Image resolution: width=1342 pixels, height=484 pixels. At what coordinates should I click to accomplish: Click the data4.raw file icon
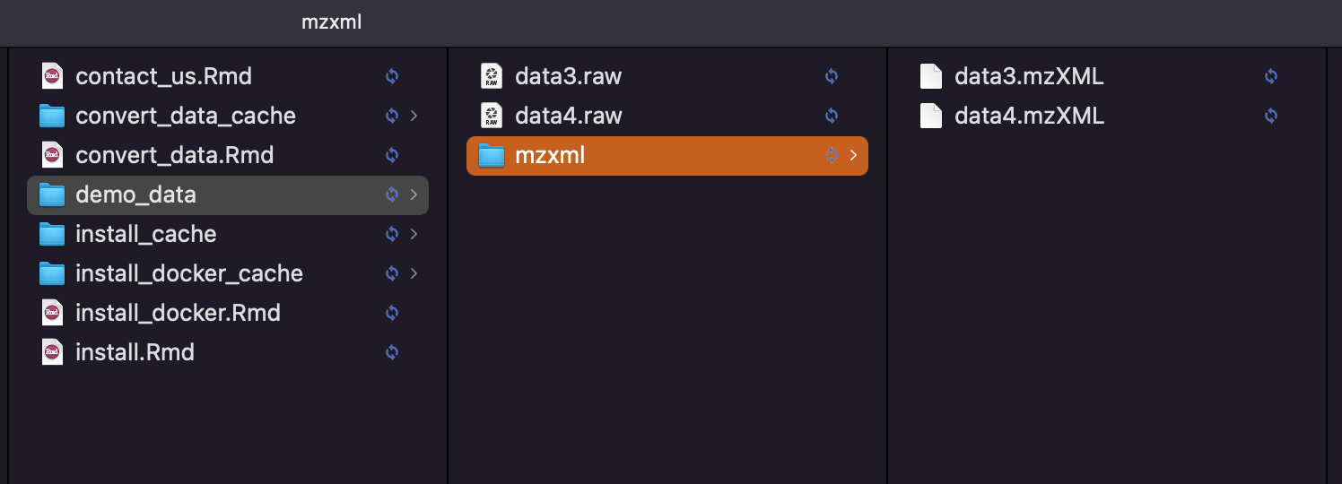coord(492,116)
